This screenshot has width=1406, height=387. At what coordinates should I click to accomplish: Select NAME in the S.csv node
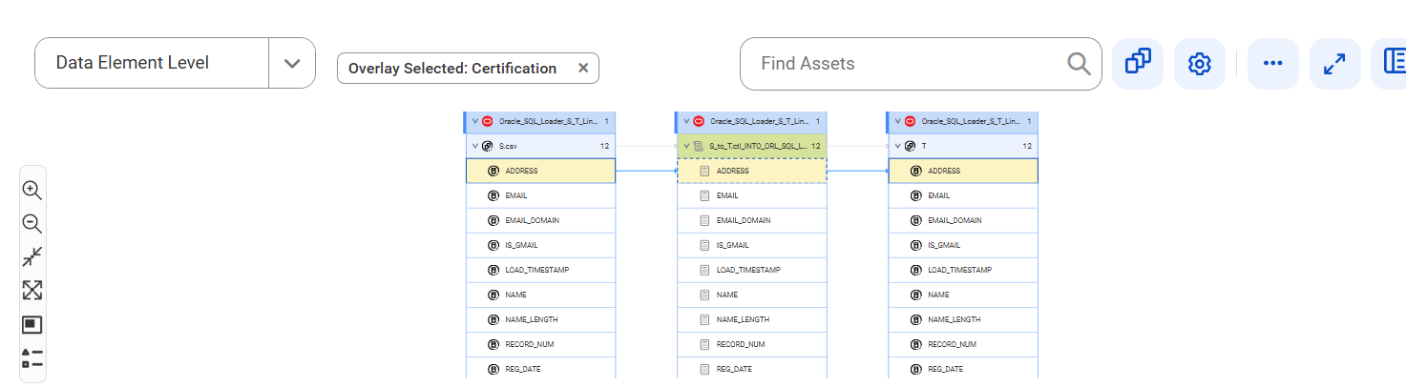pos(540,295)
